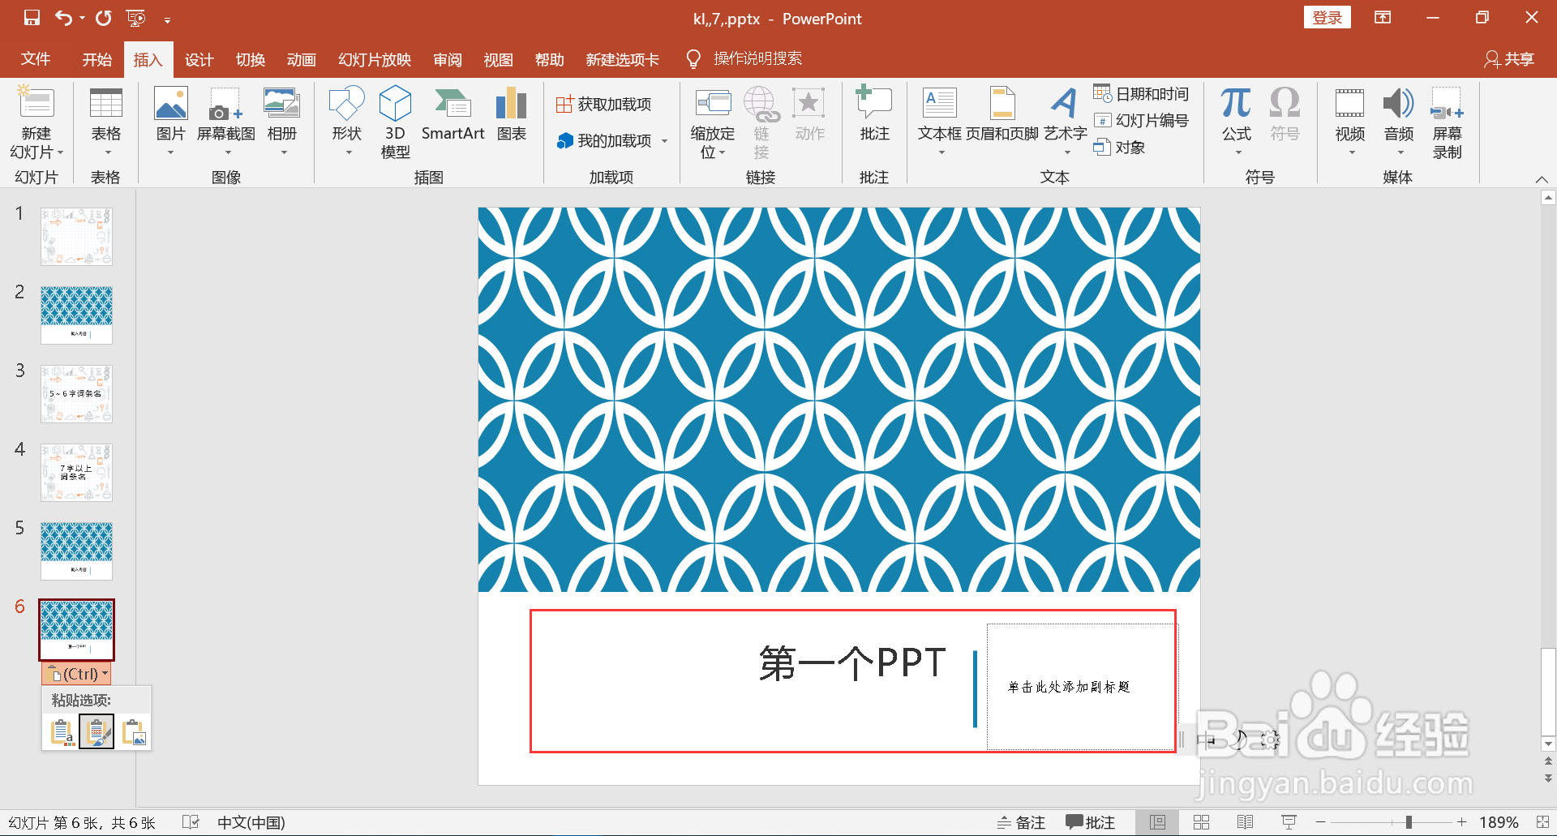
Task: Insert 日期和时间 date and time
Action: (1141, 94)
